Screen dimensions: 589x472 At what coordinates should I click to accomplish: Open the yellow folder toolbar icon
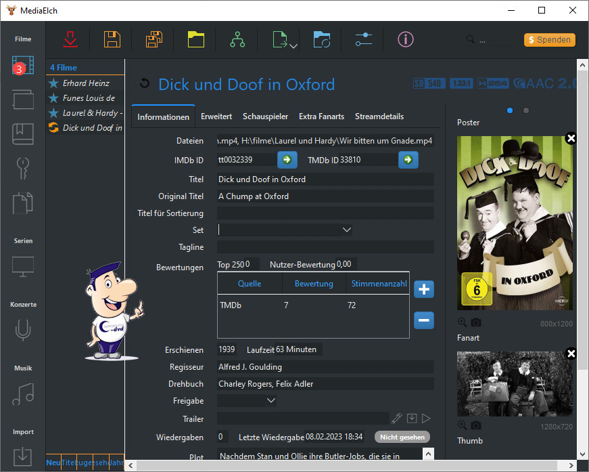tap(196, 39)
